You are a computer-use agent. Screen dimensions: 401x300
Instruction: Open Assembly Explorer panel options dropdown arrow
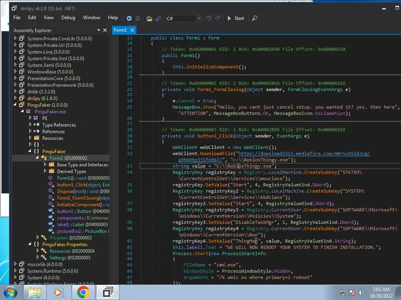[99, 30]
